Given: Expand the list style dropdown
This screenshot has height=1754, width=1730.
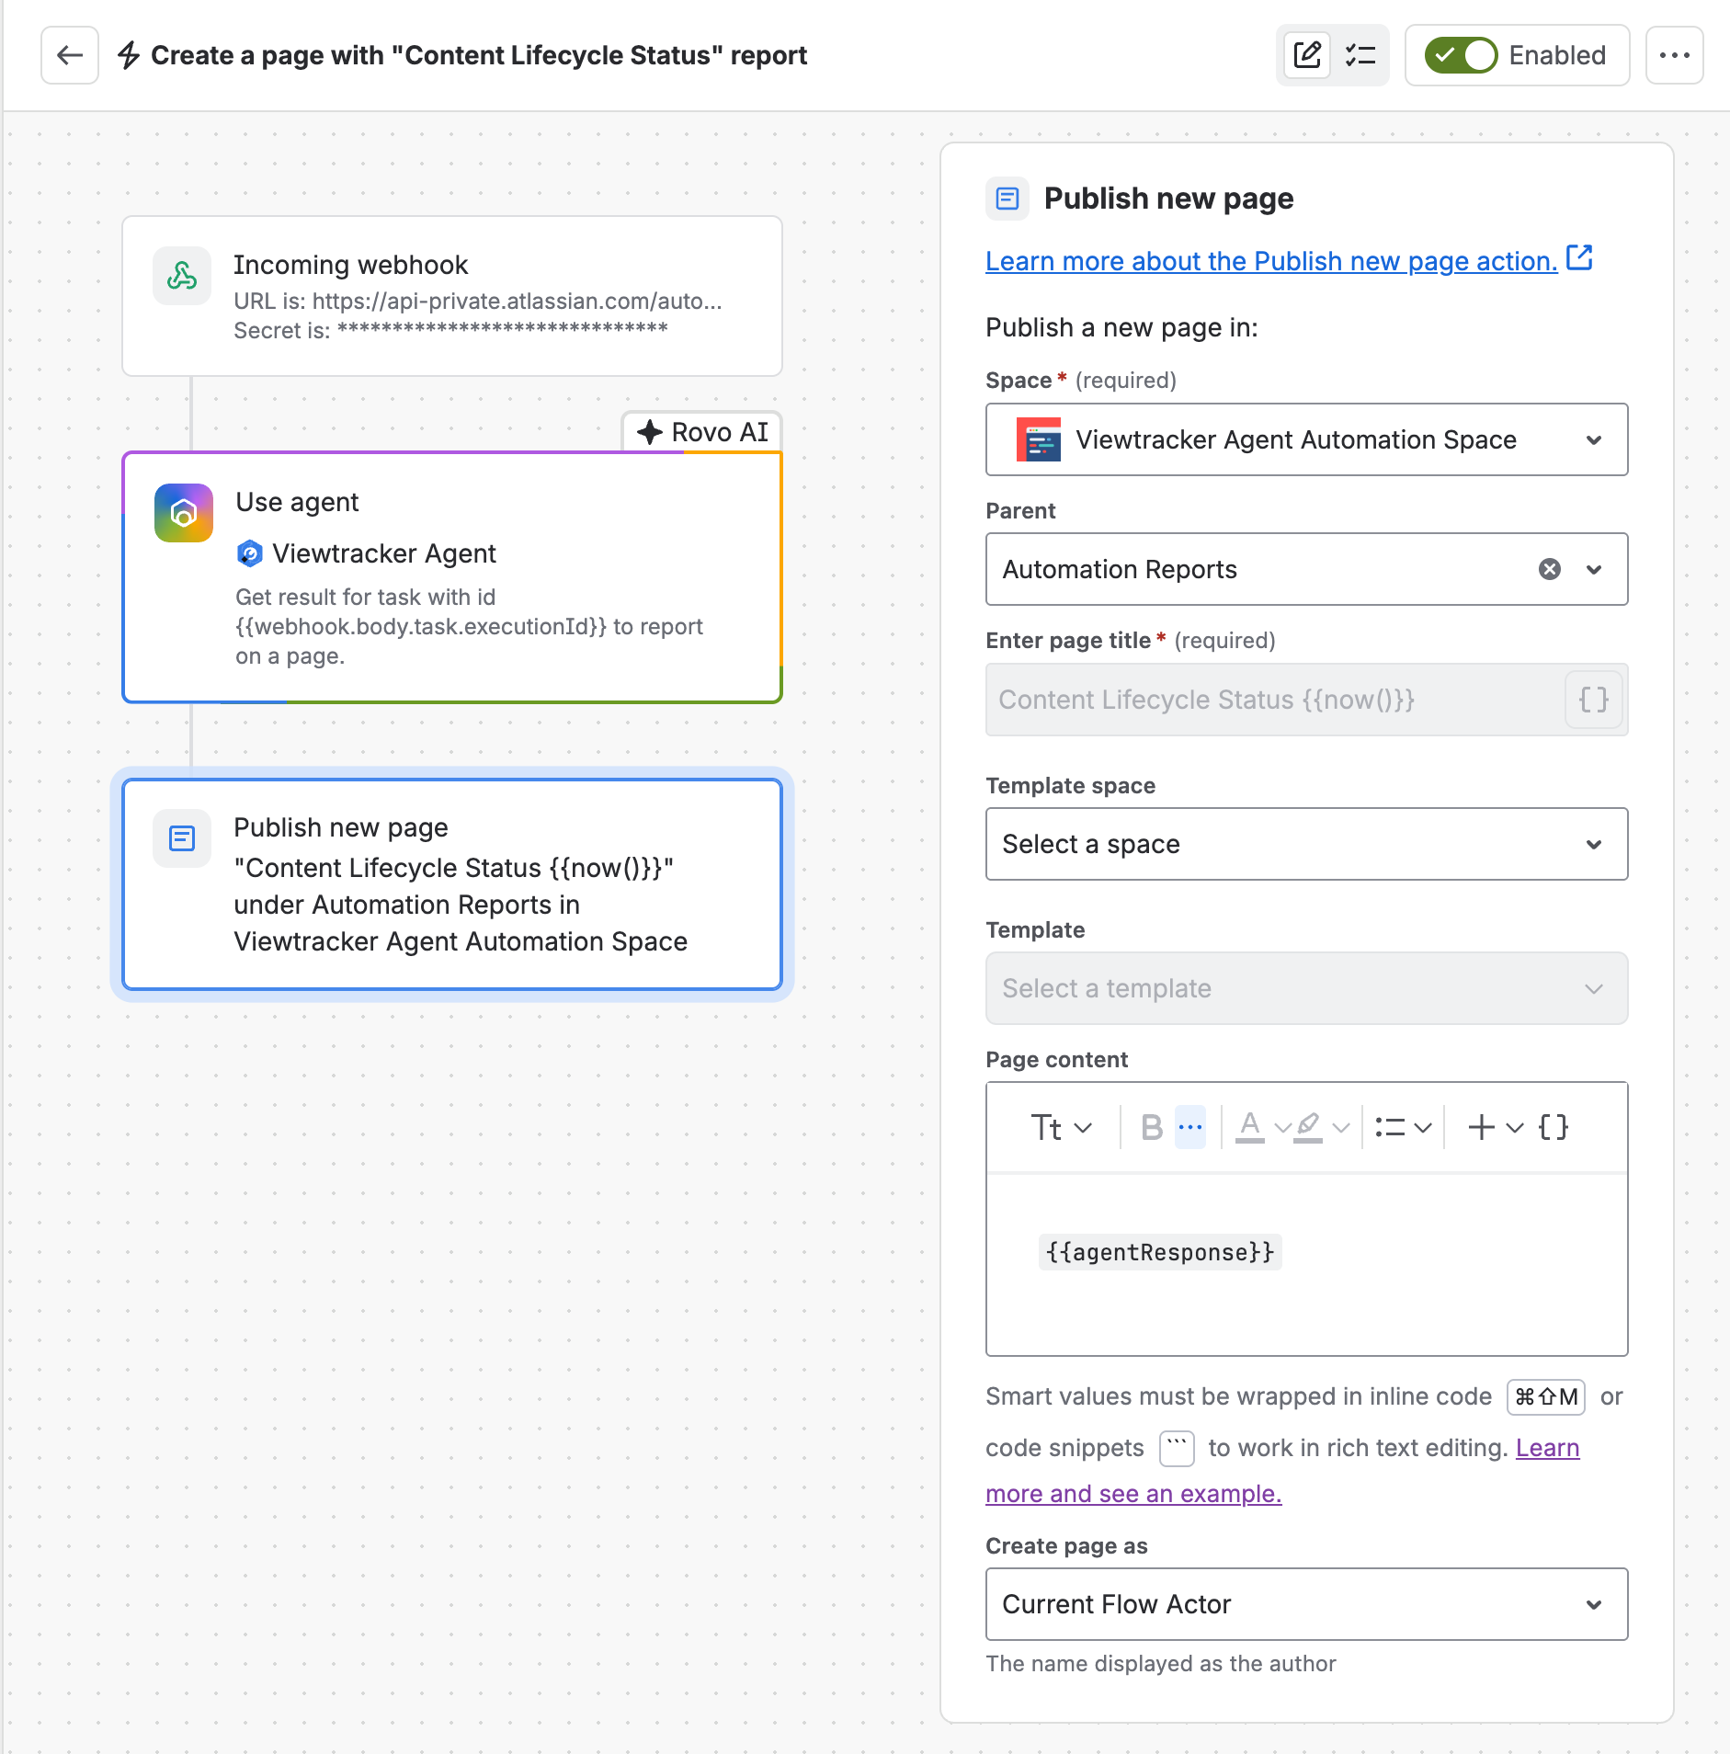Looking at the screenshot, I should [x=1403, y=1127].
